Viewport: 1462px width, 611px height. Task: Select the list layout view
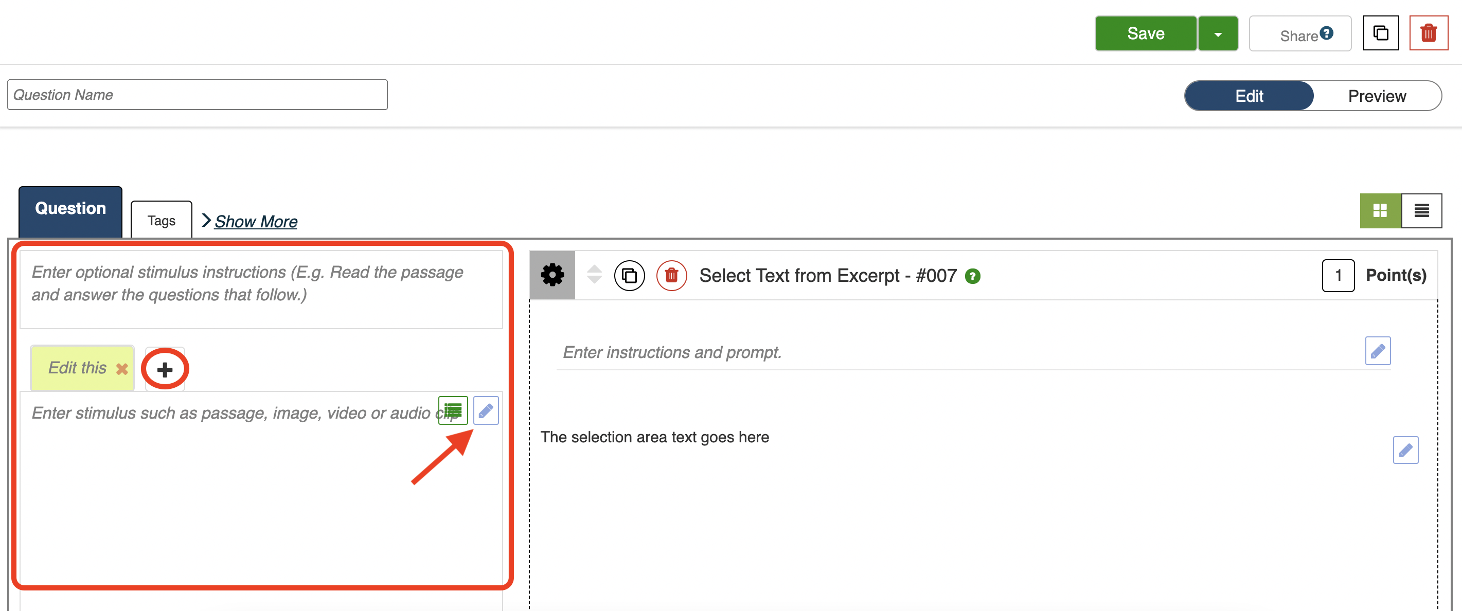pyautogui.click(x=1421, y=211)
